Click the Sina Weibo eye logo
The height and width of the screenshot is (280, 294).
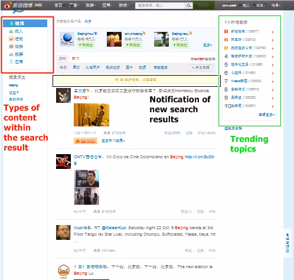[x=7, y=5]
